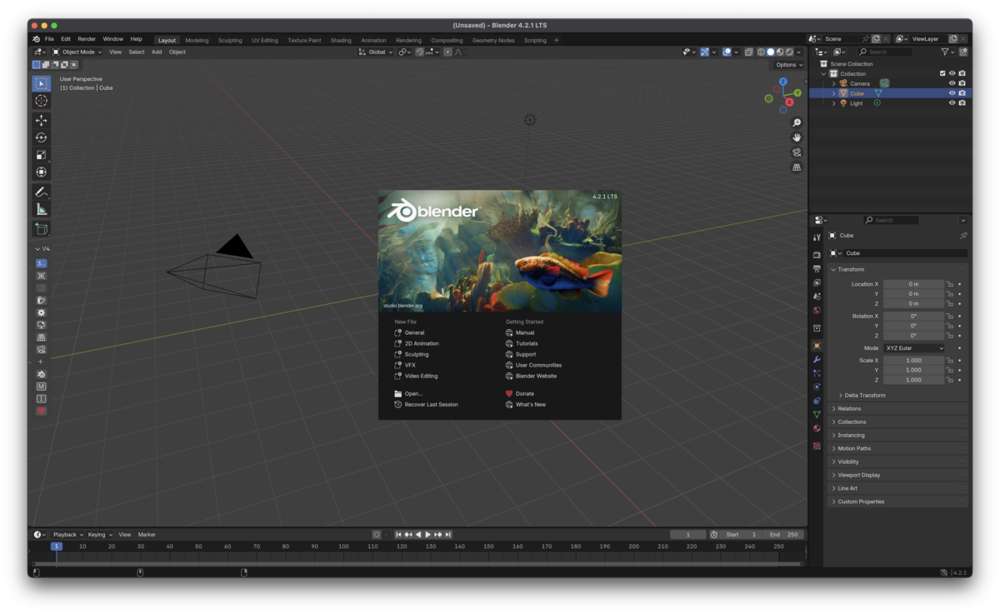Hide Camera in viewport via eye icon
The width and height of the screenshot is (1000, 614).
[x=952, y=83]
